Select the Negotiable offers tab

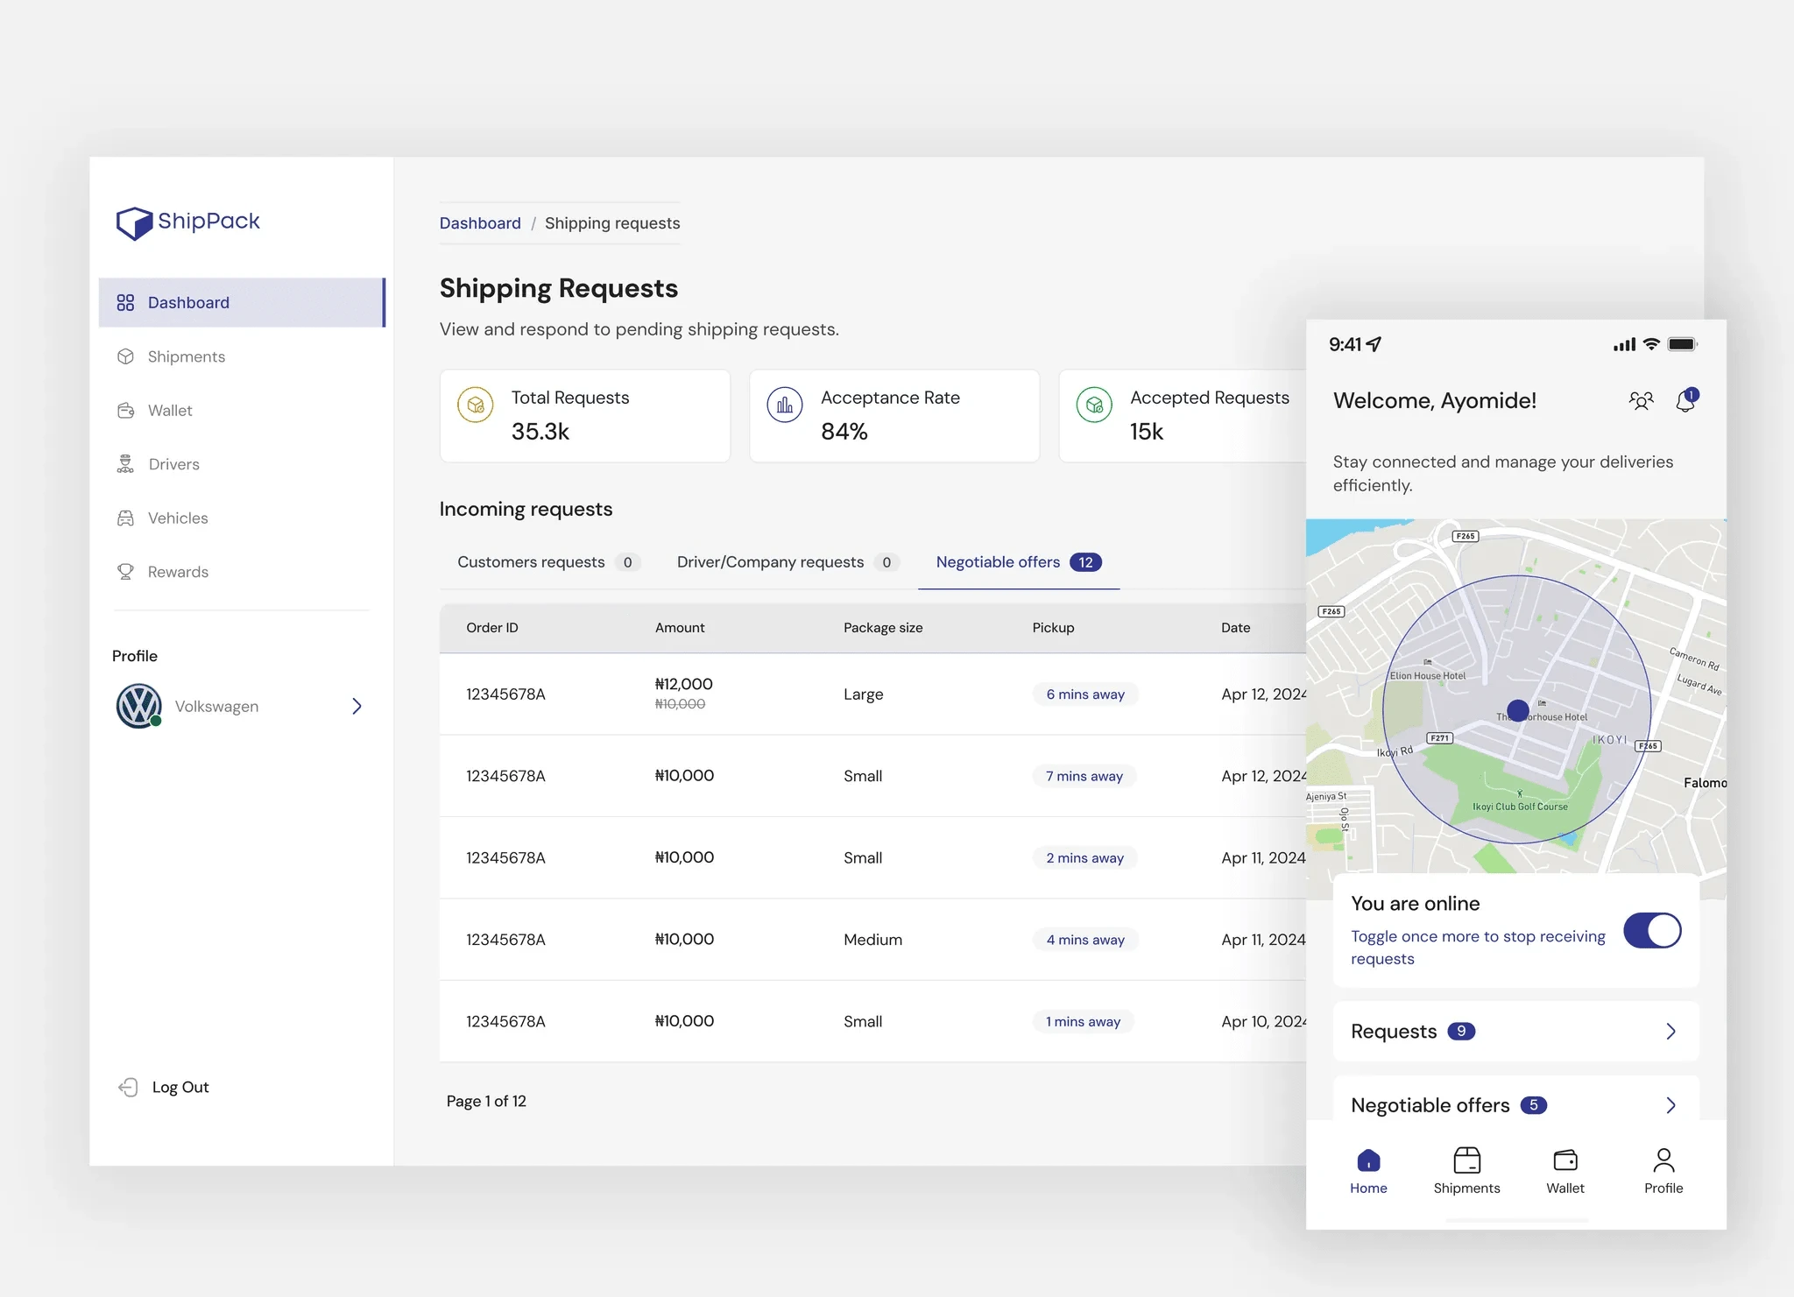click(x=998, y=562)
